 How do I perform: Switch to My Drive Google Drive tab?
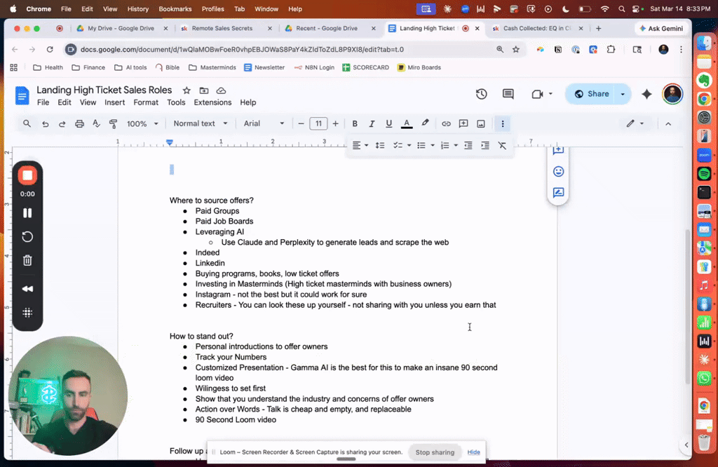coord(121,28)
